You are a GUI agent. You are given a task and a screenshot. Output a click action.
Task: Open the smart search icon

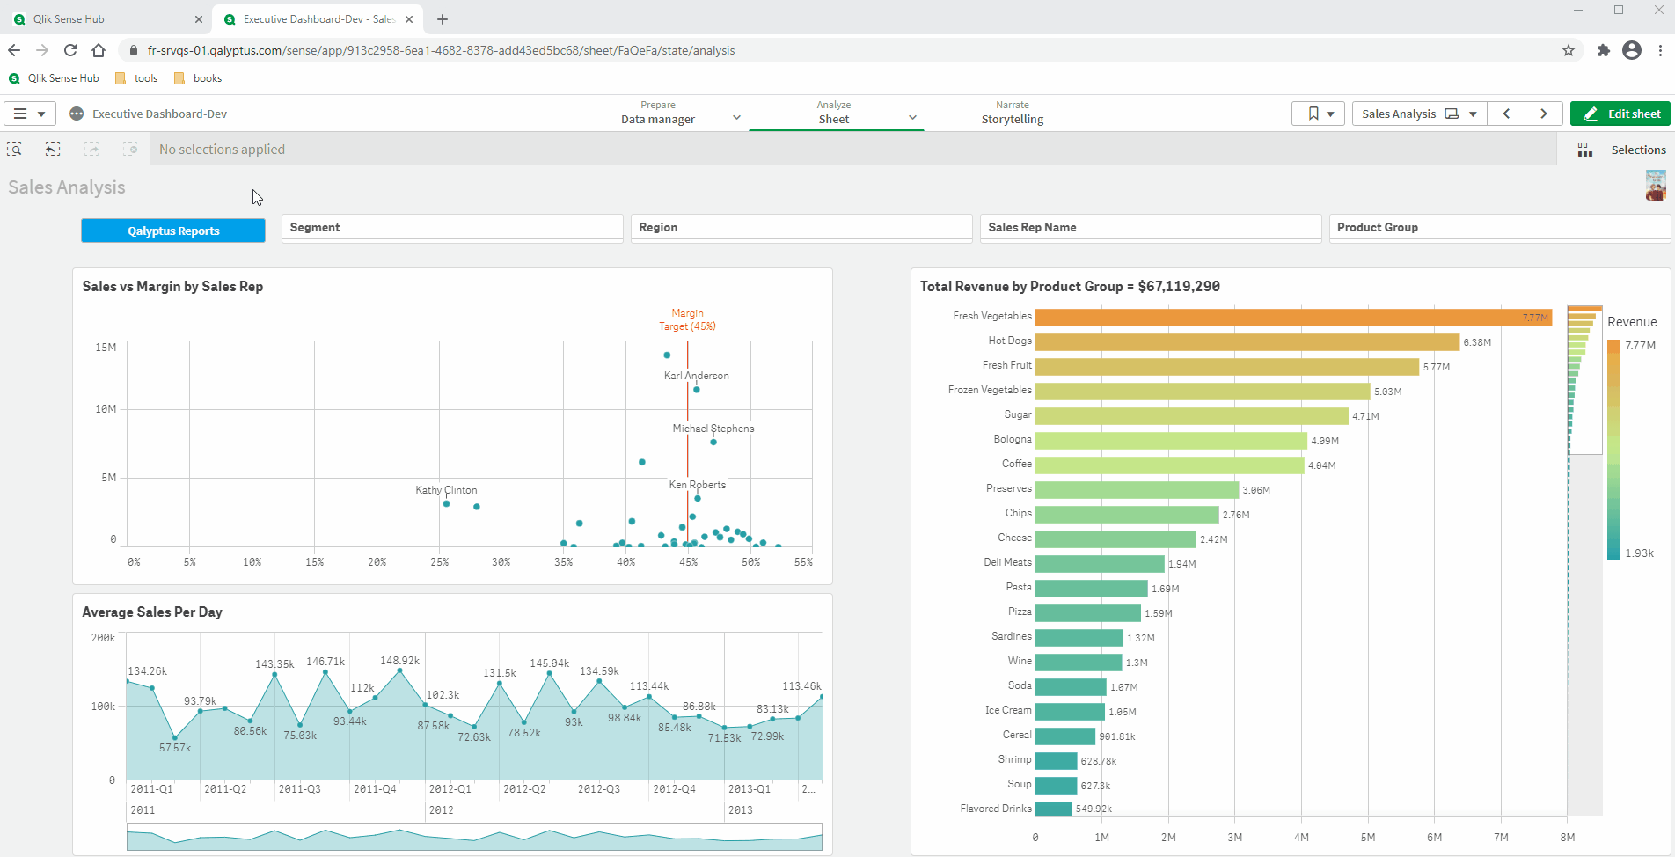click(x=15, y=150)
